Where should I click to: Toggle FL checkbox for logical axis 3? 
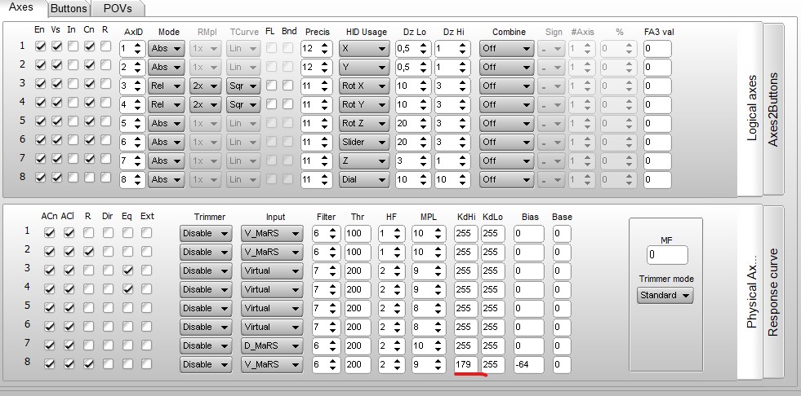(x=271, y=86)
